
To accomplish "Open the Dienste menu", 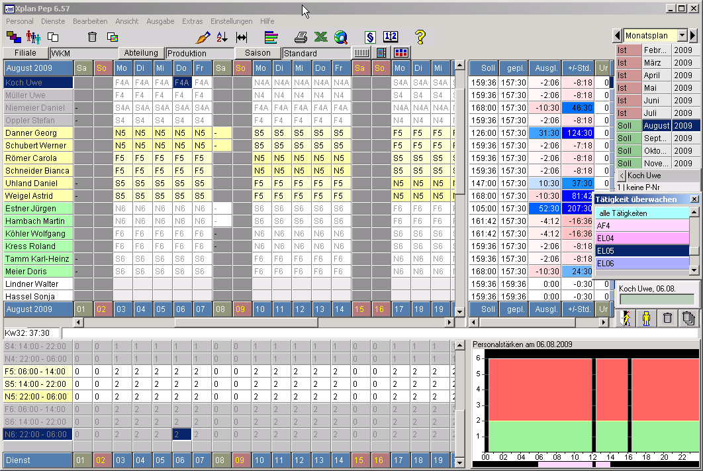I will [x=53, y=21].
